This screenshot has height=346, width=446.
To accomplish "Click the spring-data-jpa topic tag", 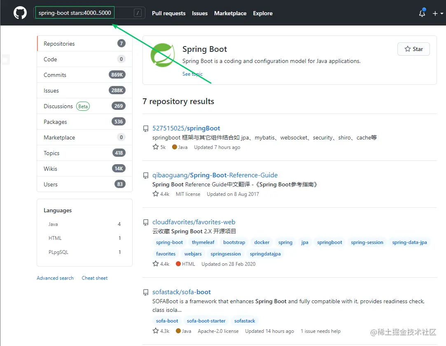I will [409, 242].
